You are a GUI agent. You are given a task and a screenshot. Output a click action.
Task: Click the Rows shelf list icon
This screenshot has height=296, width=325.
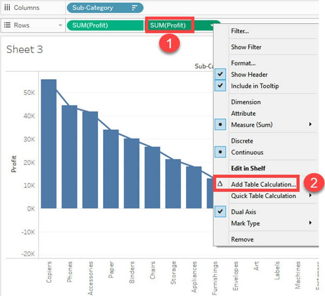[x=7, y=25]
